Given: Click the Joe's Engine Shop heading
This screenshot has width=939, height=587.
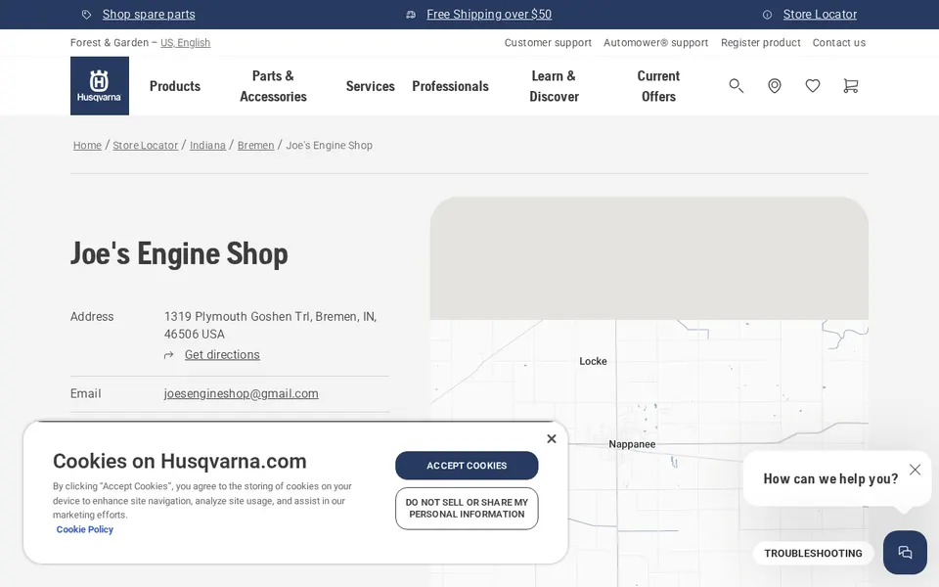Looking at the screenshot, I should 179,253.
